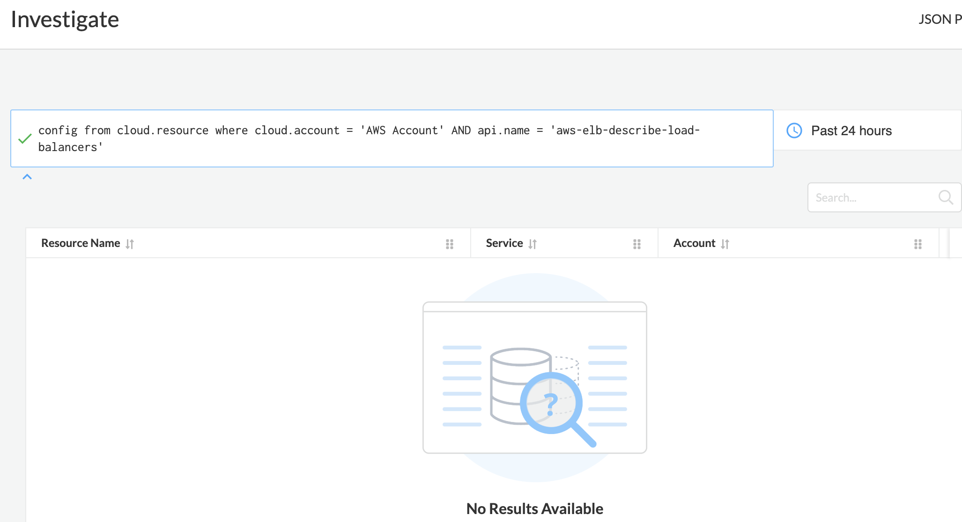The width and height of the screenshot is (962, 522).
Task: Click the clock icon for time range
Action: [x=794, y=130]
